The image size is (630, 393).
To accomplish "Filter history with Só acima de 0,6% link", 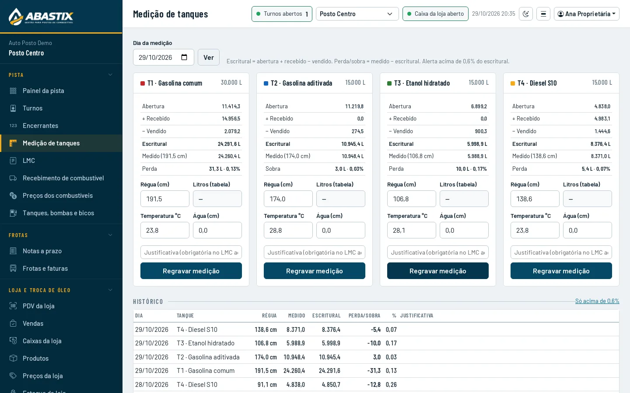I will click(x=597, y=301).
